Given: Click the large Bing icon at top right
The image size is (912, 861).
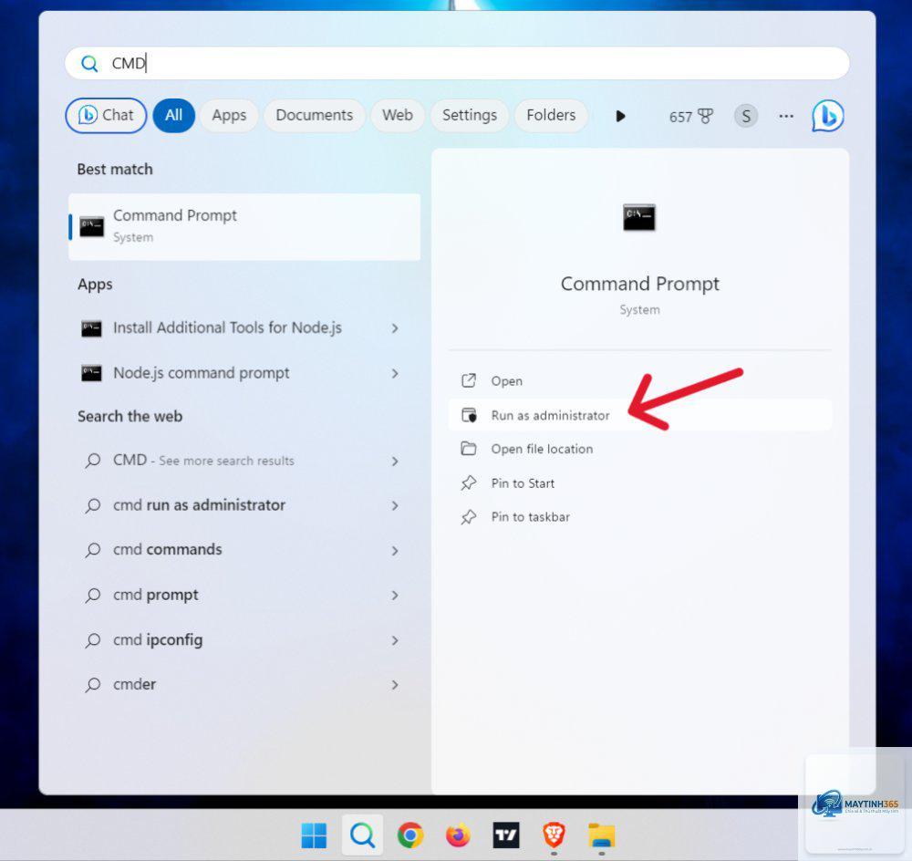Looking at the screenshot, I should click(828, 116).
